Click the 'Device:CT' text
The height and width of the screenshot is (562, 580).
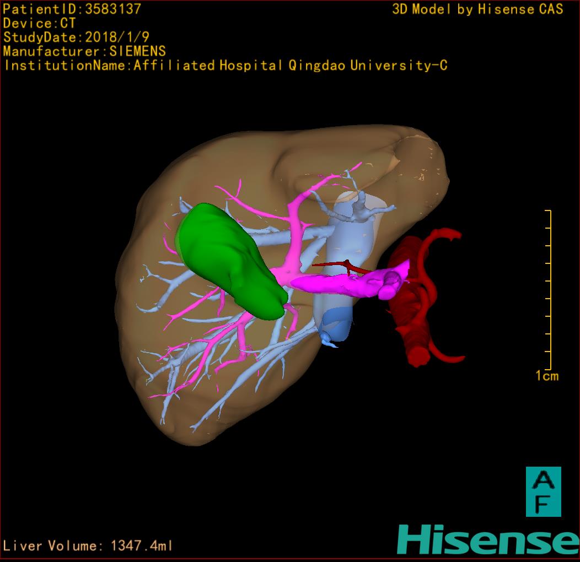(x=39, y=23)
